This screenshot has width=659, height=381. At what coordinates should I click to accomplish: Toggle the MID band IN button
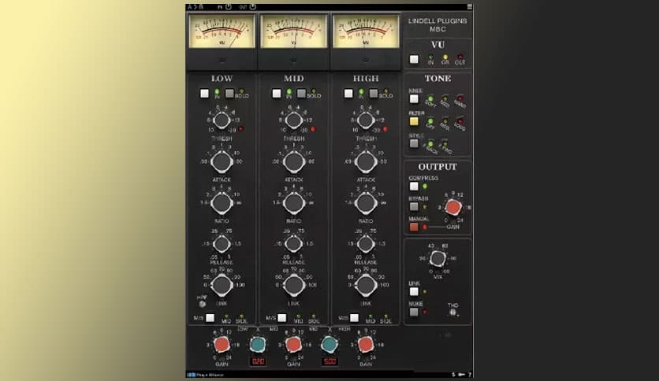coord(277,93)
